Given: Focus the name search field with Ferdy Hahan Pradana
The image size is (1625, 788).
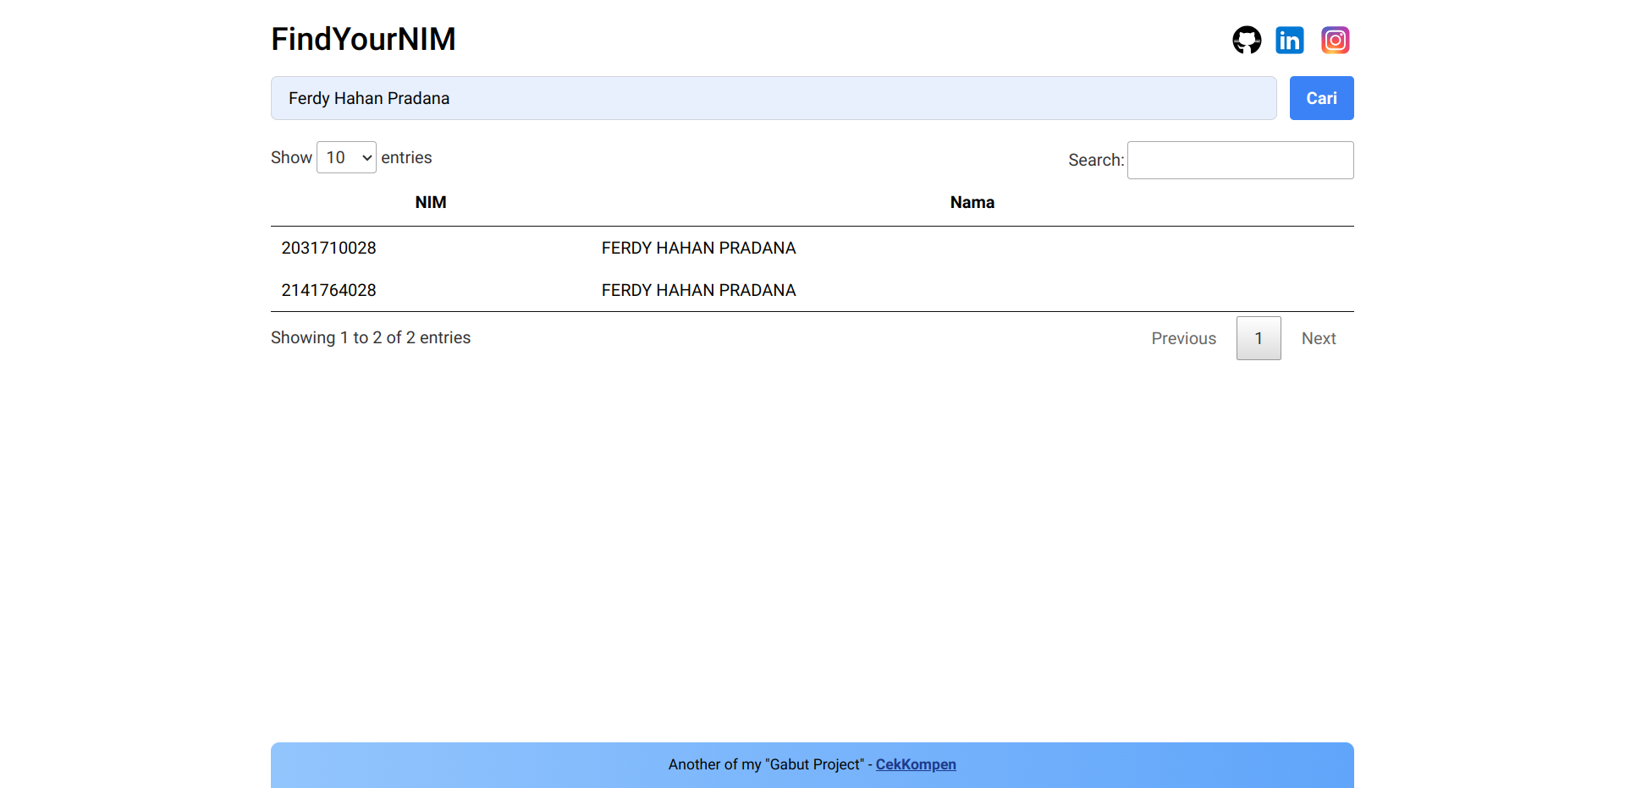Looking at the screenshot, I should (773, 98).
